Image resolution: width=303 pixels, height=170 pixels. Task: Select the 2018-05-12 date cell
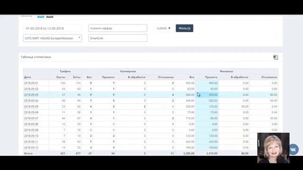31,148
